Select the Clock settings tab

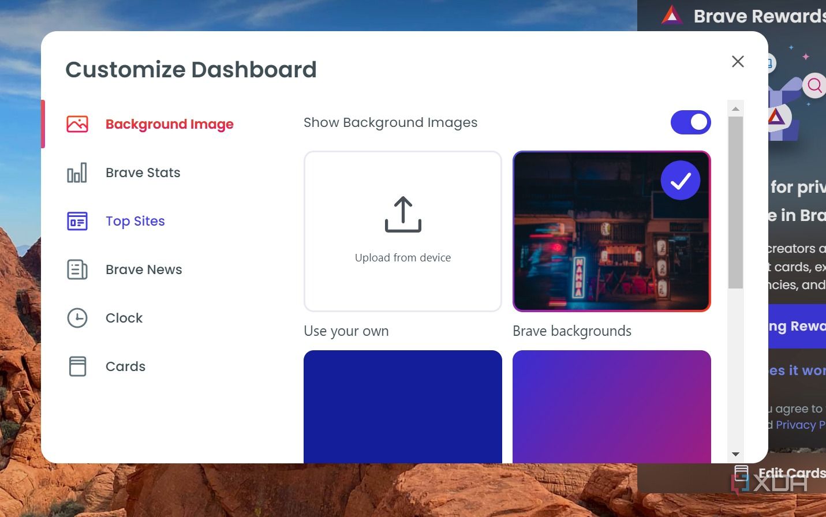(x=124, y=318)
